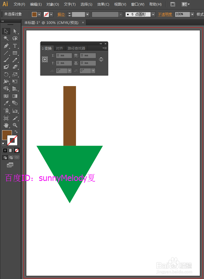Collapse the Transform panel with double arrows
This screenshot has height=279, width=204.
point(101,43)
